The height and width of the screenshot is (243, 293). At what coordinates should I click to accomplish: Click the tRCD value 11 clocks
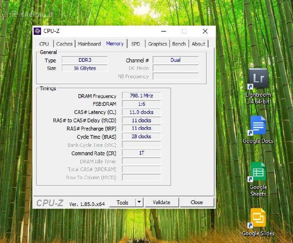point(141,120)
